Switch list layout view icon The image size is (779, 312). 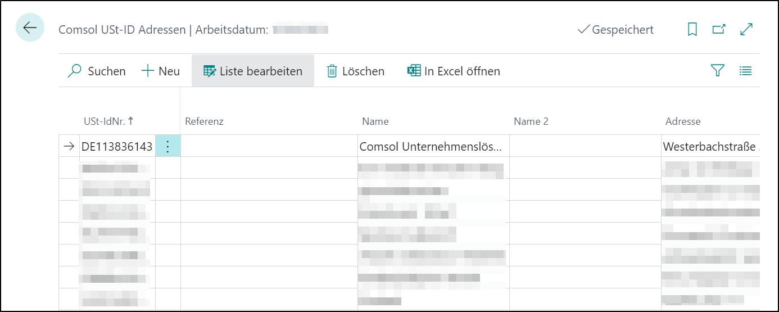point(746,71)
